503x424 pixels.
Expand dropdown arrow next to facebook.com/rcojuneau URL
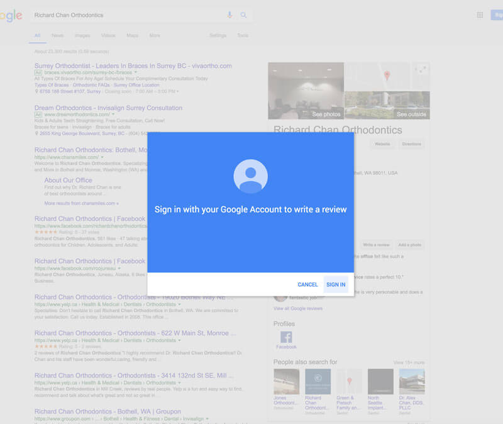click(119, 269)
